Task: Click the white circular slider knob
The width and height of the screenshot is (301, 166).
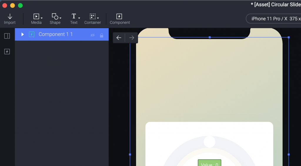Action: point(209,142)
